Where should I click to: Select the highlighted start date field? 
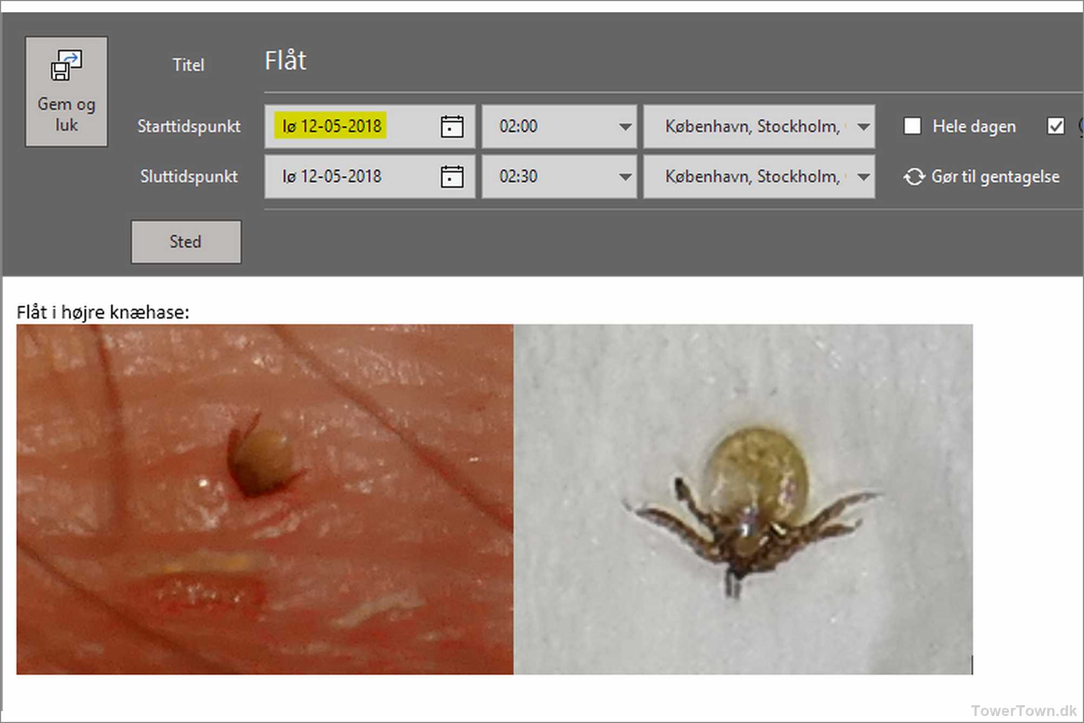331,126
